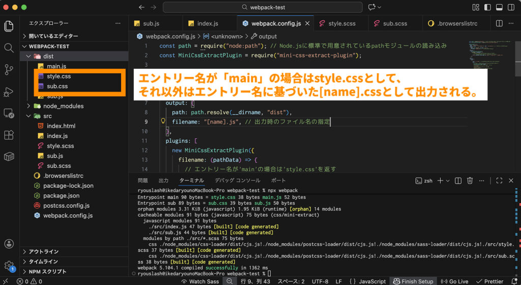
Task: Split the editor to the right
Action: click(x=499, y=24)
